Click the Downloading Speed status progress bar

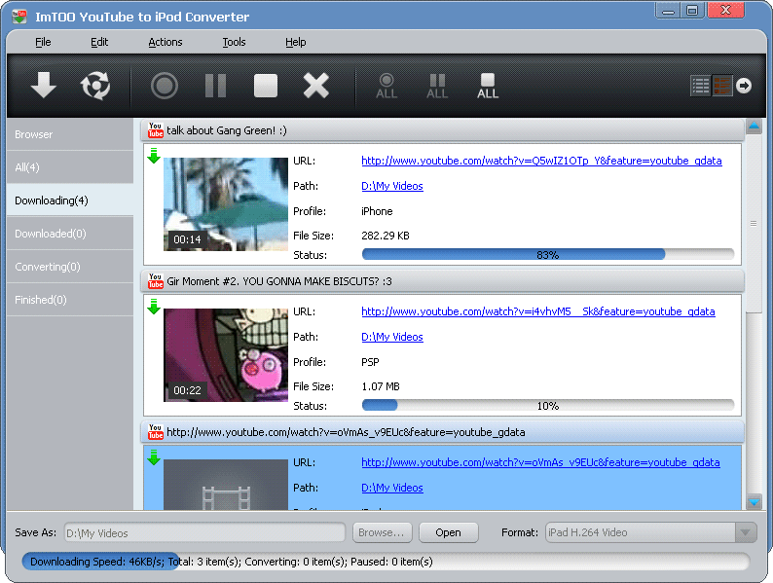386,562
